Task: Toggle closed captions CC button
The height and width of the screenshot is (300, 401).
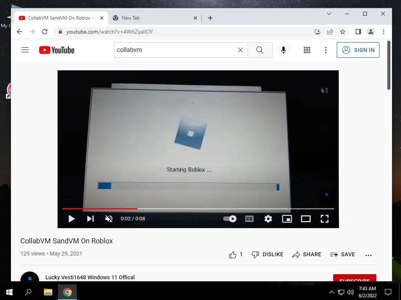Action: (249, 219)
